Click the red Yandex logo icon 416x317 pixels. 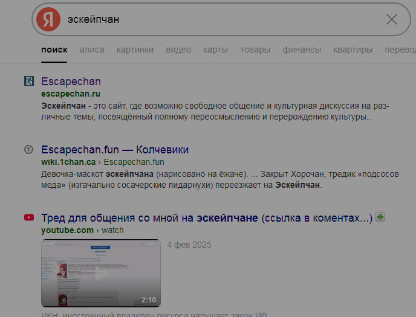pos(48,19)
